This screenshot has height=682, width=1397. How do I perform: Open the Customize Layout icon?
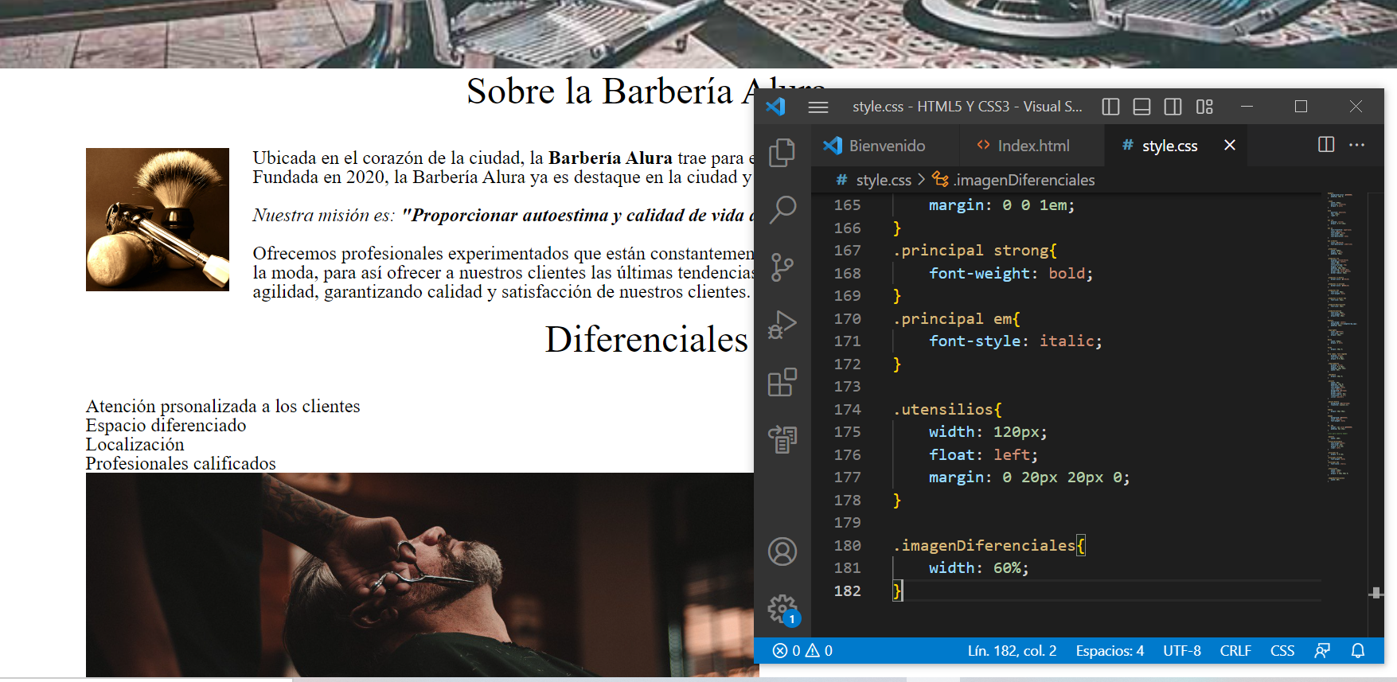pyautogui.click(x=1204, y=107)
